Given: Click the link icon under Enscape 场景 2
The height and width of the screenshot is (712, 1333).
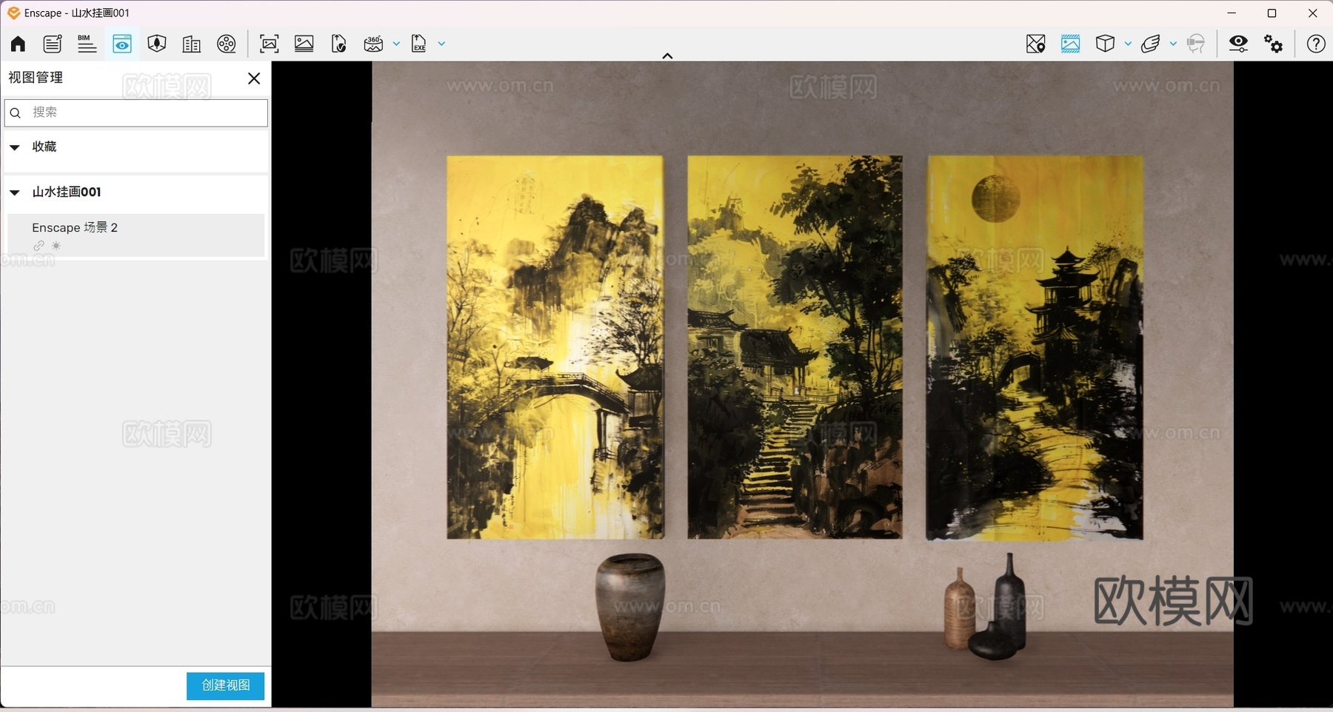Looking at the screenshot, I should (x=39, y=246).
